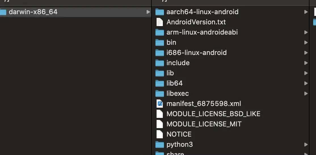Select the NOTICE file name
Viewport: 316px width, 155px height.
pos(179,135)
